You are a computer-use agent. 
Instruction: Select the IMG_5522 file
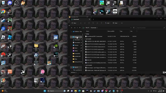(111, 60)
